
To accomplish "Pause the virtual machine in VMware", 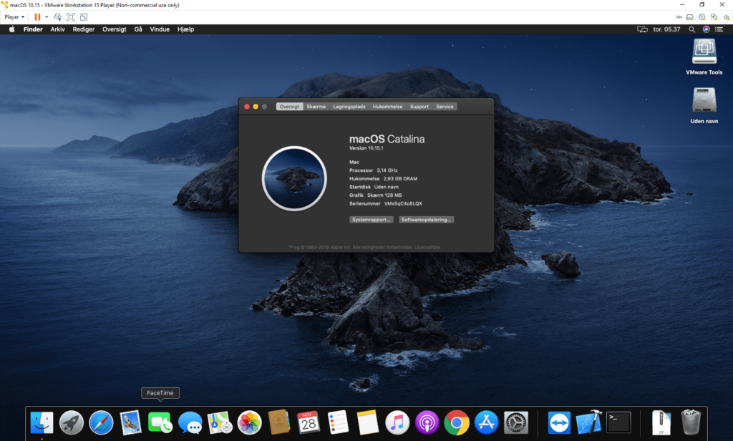I will (x=37, y=17).
